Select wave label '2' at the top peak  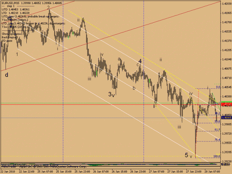click(x=48, y=8)
